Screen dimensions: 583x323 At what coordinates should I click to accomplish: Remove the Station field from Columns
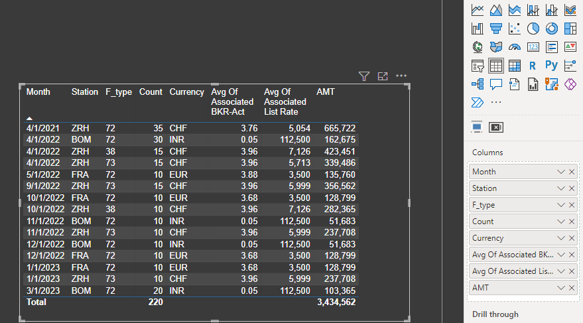click(x=572, y=188)
